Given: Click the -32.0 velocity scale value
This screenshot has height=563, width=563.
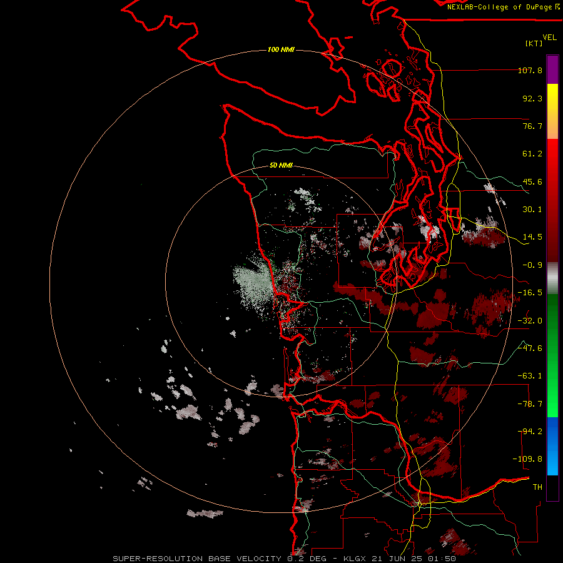Looking at the screenshot, I should coord(530,321).
